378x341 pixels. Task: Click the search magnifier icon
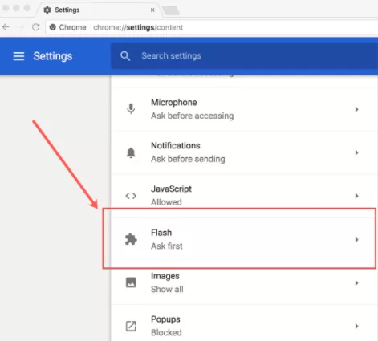[x=125, y=56]
